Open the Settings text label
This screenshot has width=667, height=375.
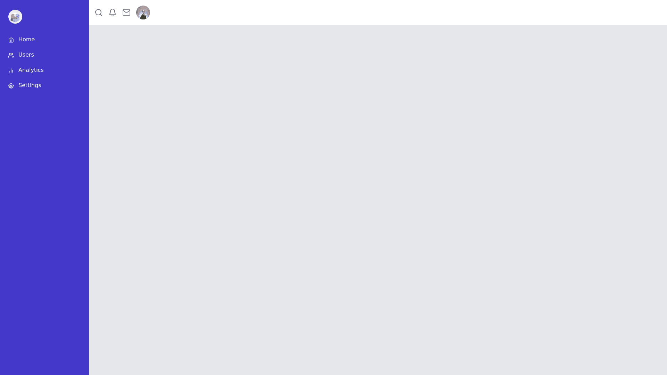point(30,85)
